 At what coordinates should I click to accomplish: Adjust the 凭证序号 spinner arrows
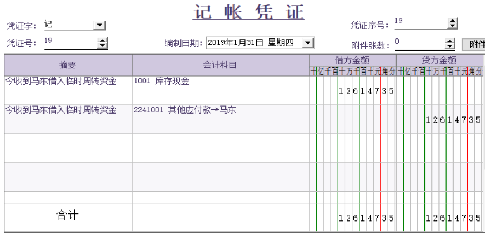click(x=453, y=24)
